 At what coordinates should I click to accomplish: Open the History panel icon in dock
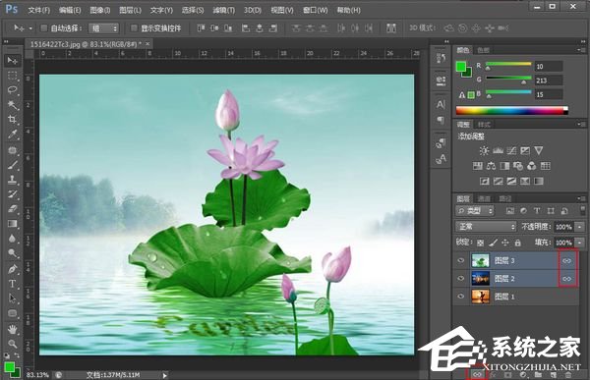pyautogui.click(x=441, y=58)
